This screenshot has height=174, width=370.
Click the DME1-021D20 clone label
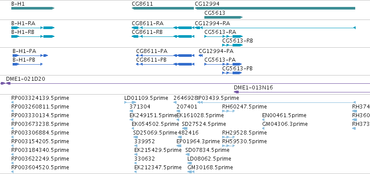coord(26,79)
